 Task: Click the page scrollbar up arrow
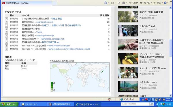coord(171,8)
